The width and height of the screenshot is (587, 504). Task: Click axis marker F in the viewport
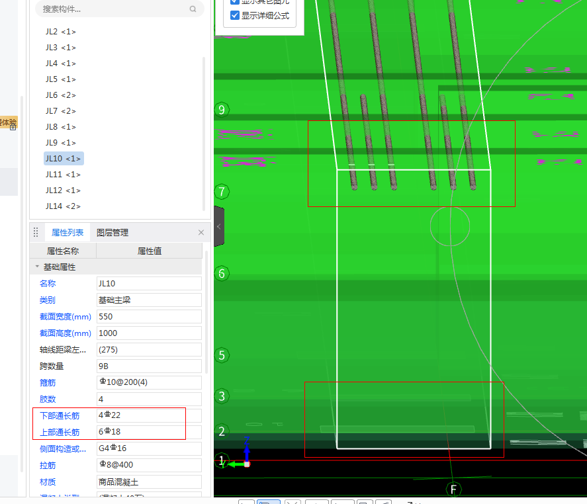(x=454, y=489)
